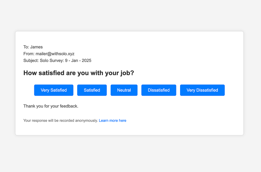Choose the Very Satisfied button
Viewport: 261px width, 172px height.
point(54,90)
